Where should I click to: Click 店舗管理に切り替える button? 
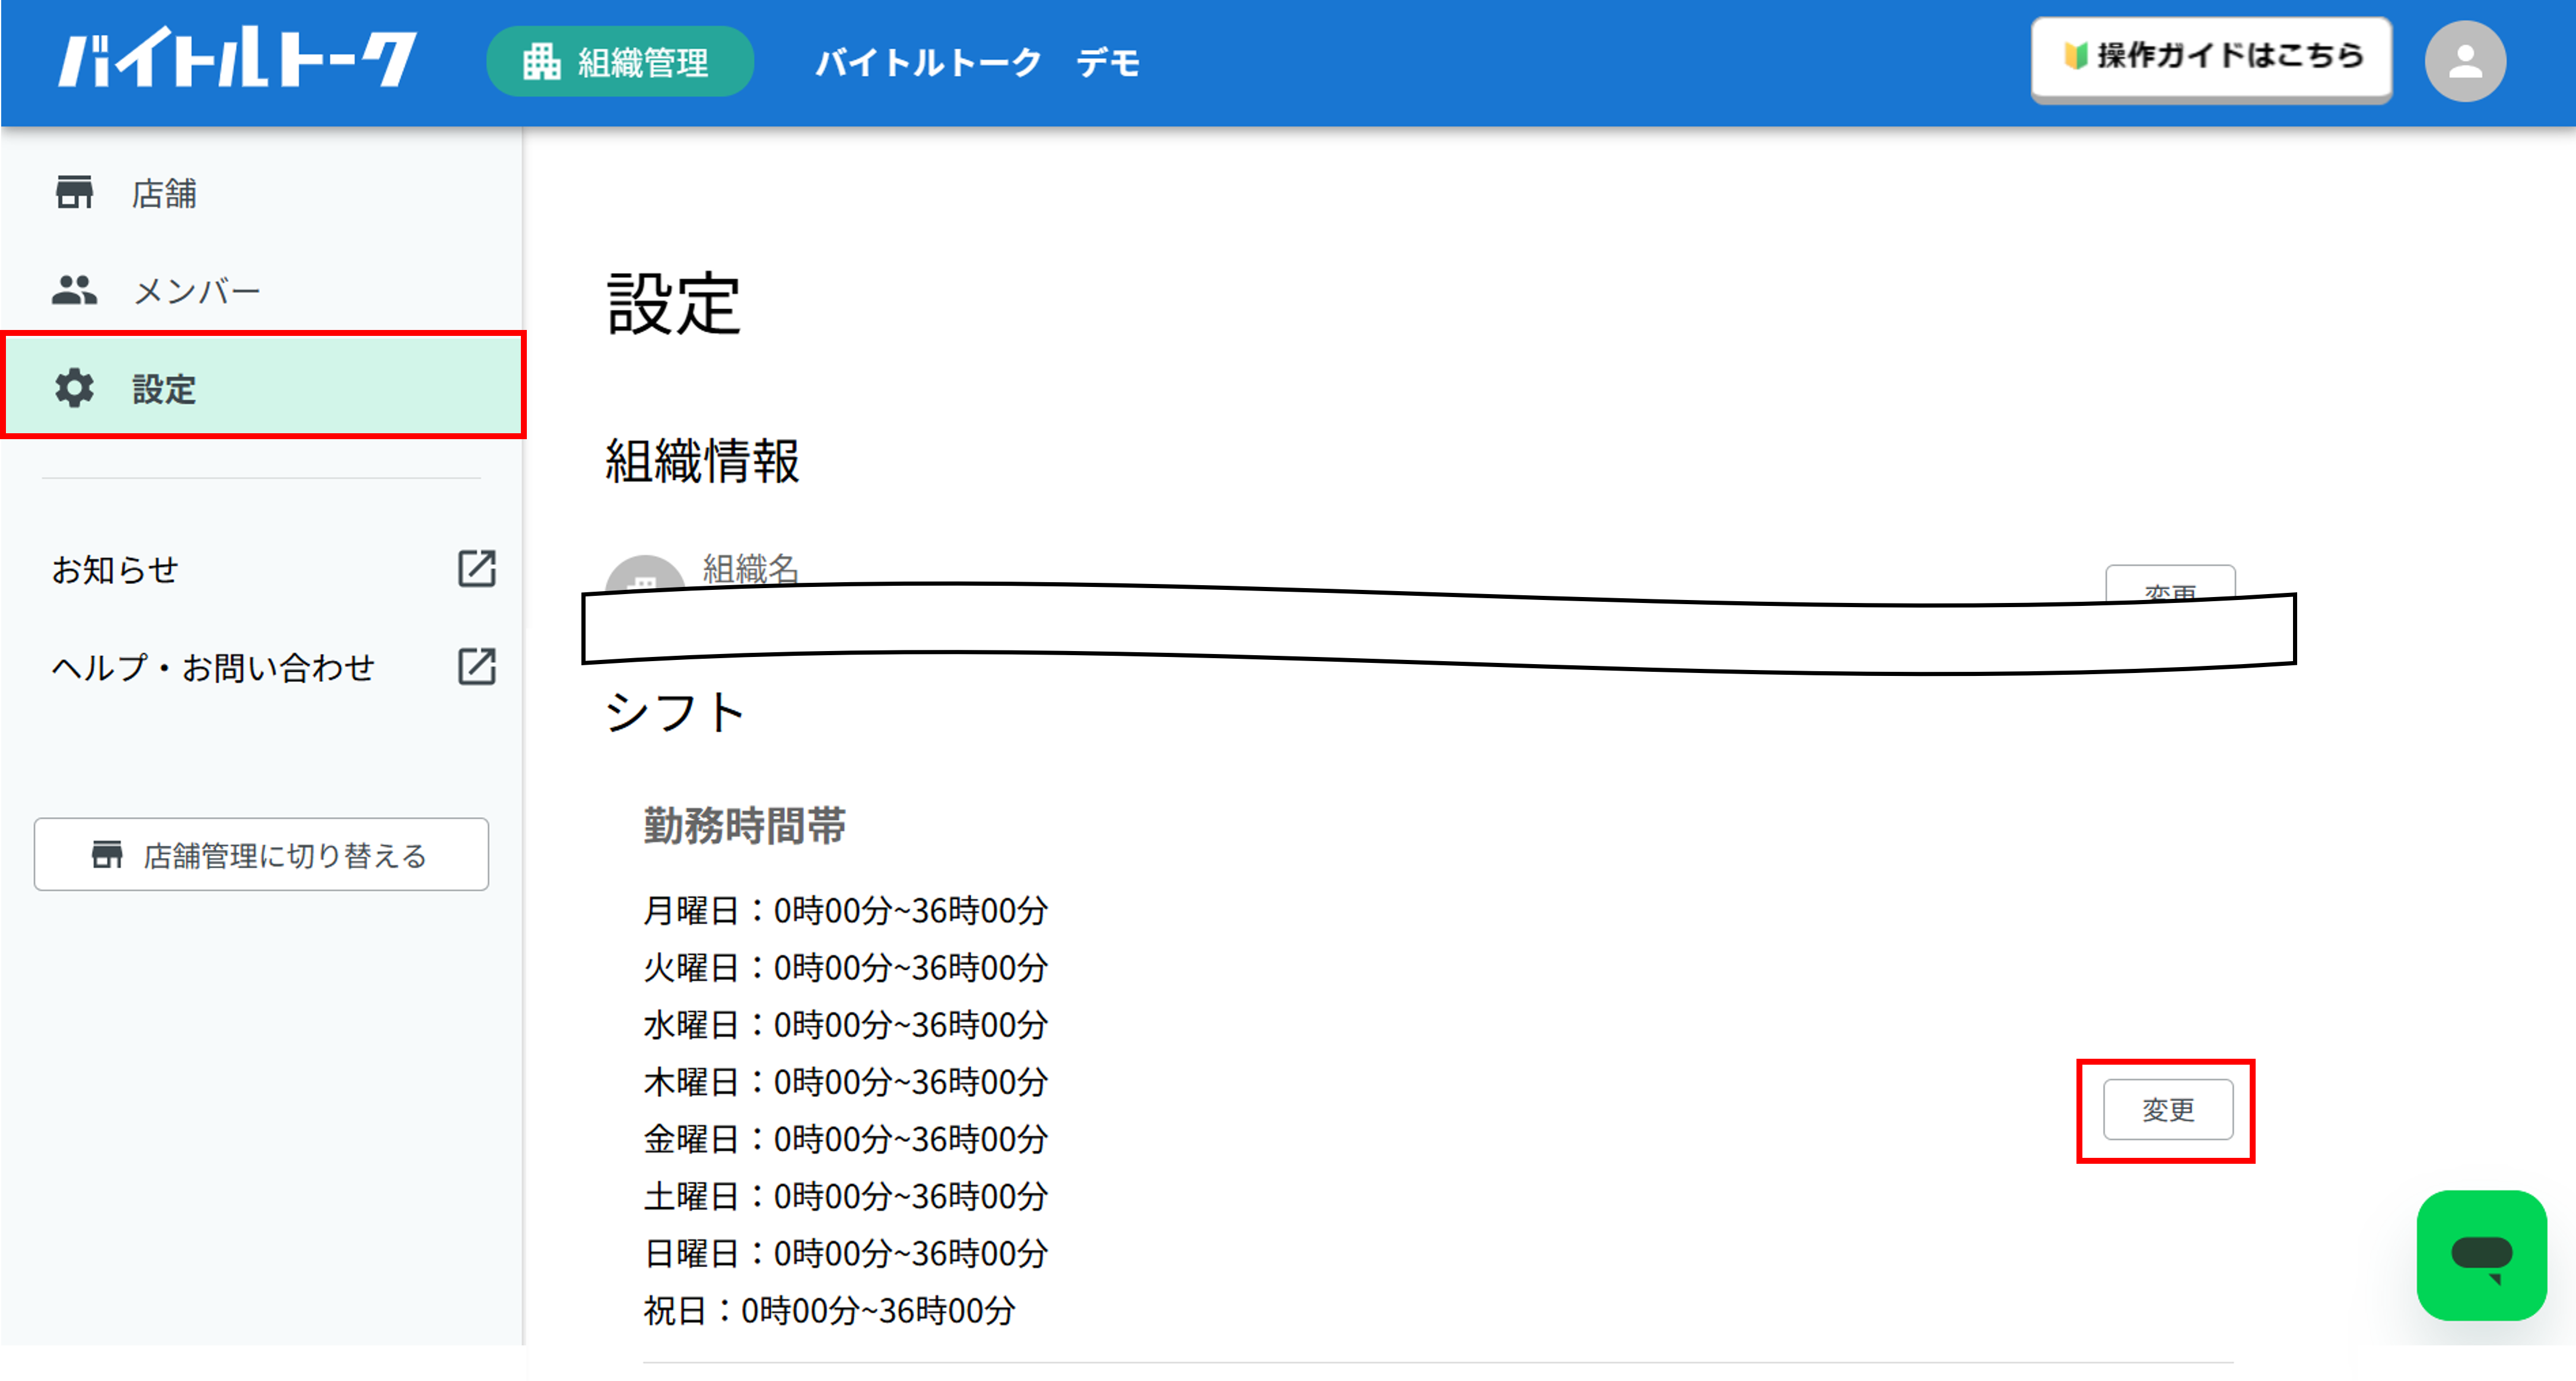coord(261,854)
